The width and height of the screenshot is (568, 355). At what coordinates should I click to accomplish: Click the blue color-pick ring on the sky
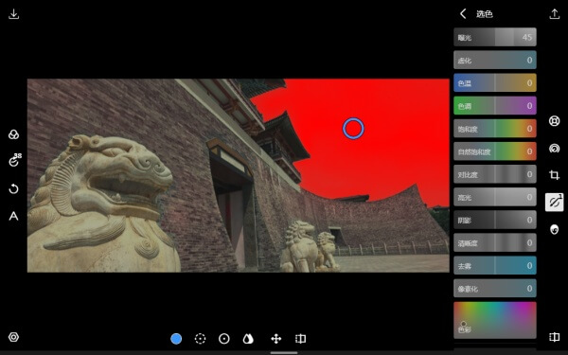click(x=353, y=128)
